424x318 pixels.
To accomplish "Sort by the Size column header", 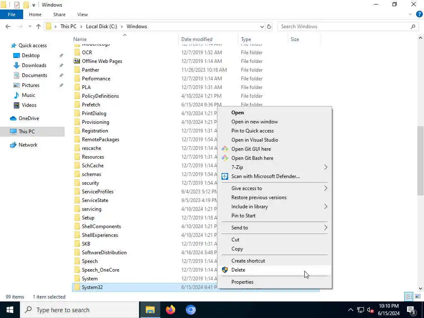I will pyautogui.click(x=304, y=39).
